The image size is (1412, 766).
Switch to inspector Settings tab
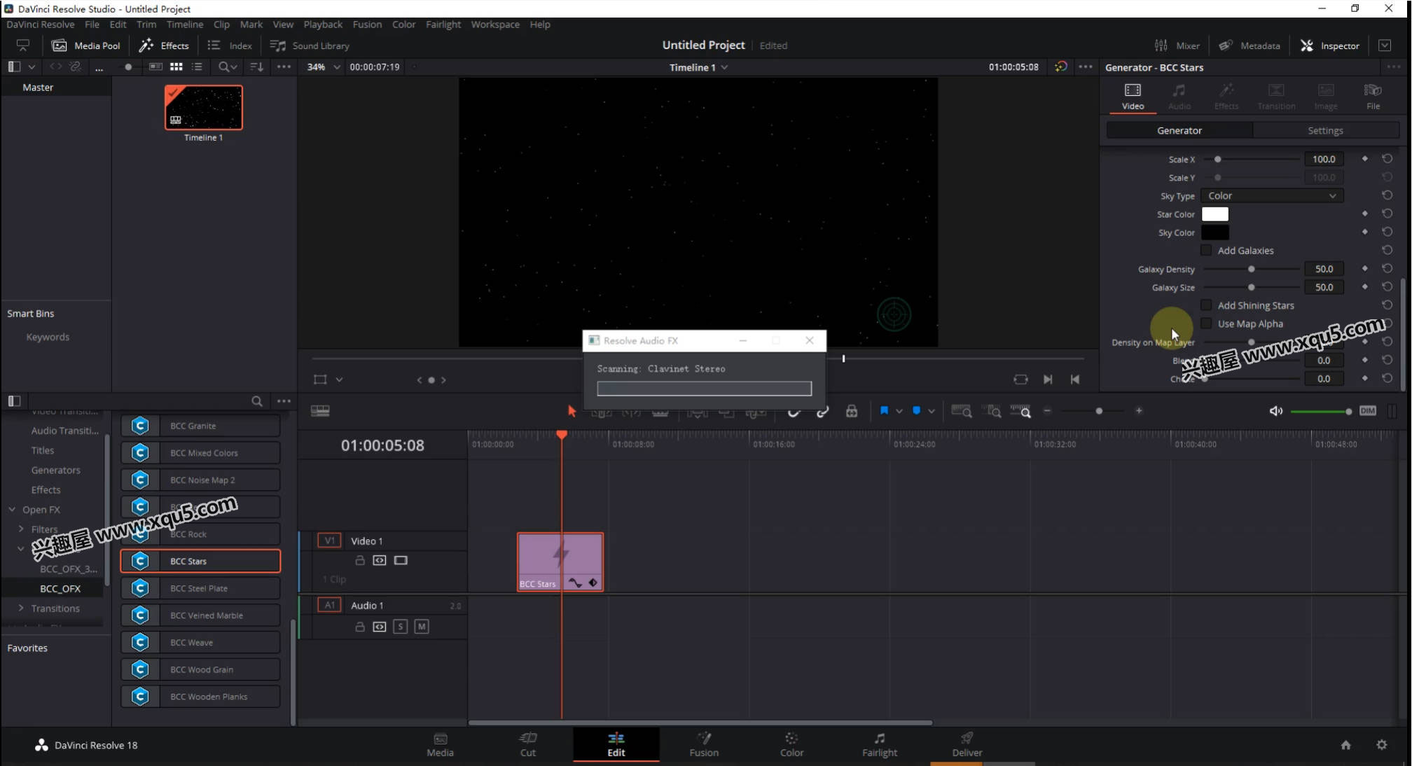pyautogui.click(x=1325, y=131)
